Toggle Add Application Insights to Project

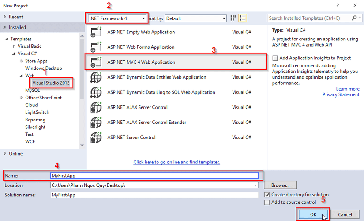[x=275, y=58]
